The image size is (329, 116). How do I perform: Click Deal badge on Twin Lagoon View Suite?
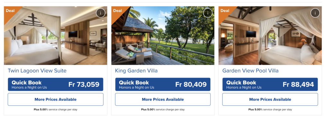coord(10,11)
